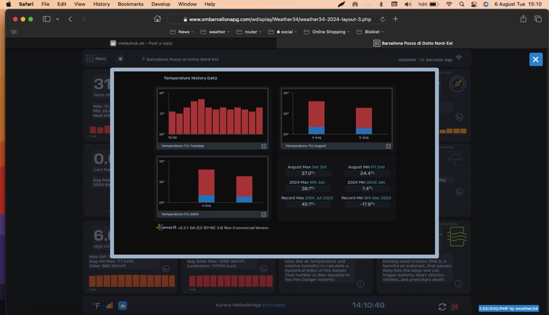The image size is (549, 315).
Task: Switch to meteohub.de Post a reply tab
Action: pyautogui.click(x=142, y=43)
